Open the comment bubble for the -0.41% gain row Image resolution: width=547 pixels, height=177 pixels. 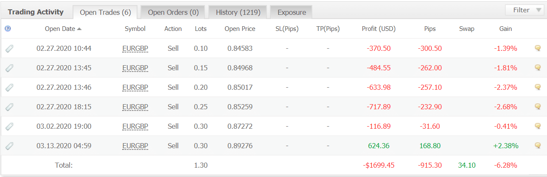(538, 126)
